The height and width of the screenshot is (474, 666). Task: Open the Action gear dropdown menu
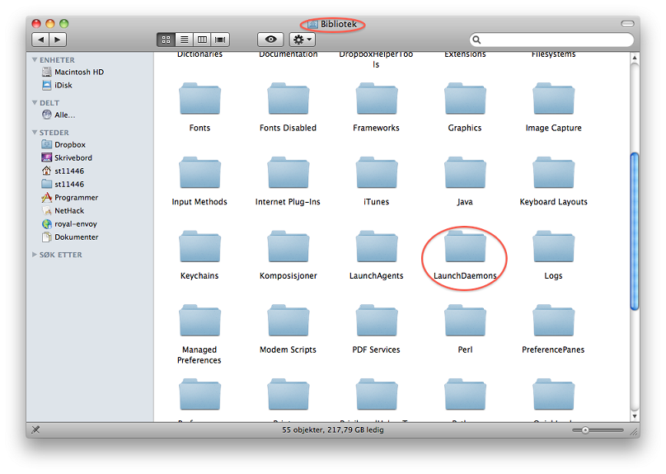(302, 40)
